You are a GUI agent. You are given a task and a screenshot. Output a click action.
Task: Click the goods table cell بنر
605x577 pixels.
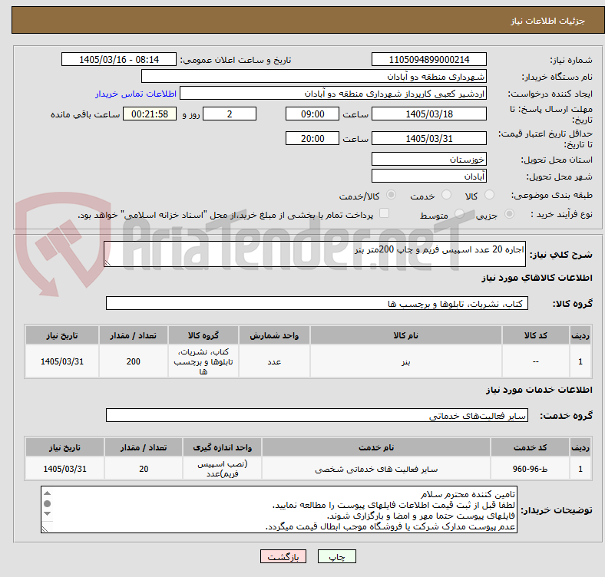[x=405, y=361]
